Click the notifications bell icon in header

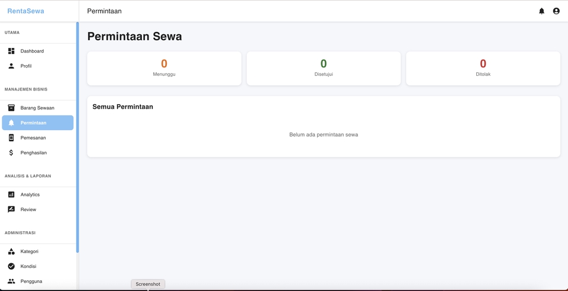point(541,11)
